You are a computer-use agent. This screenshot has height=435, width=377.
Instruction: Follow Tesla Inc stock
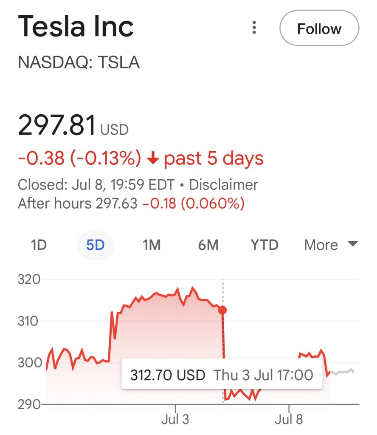click(319, 28)
